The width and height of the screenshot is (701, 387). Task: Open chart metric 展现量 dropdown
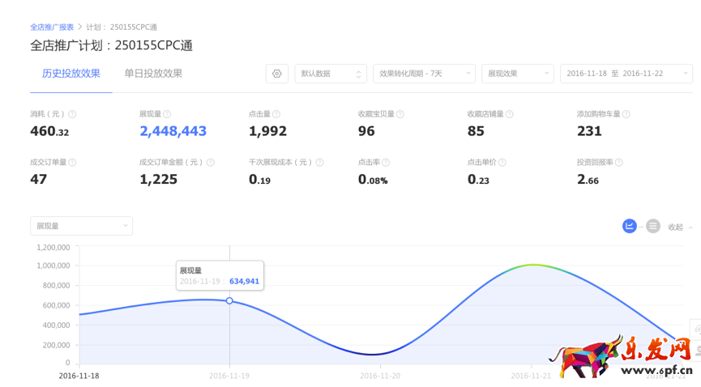(x=81, y=226)
